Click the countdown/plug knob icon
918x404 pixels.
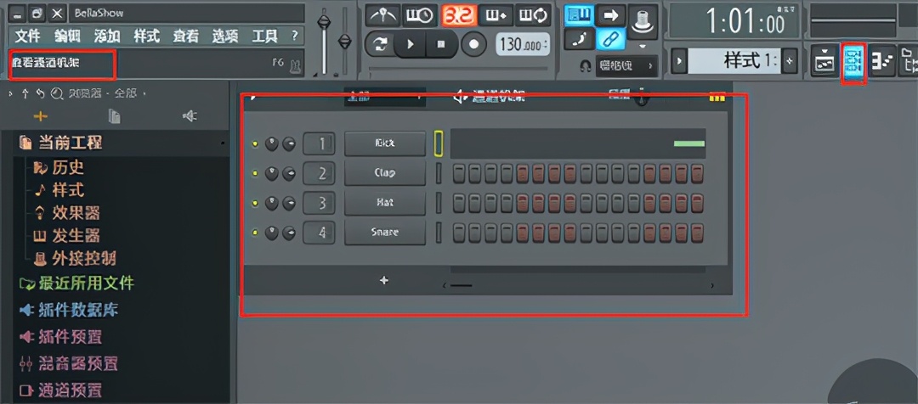click(643, 21)
